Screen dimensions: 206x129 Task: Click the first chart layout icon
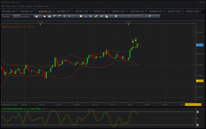45,16
